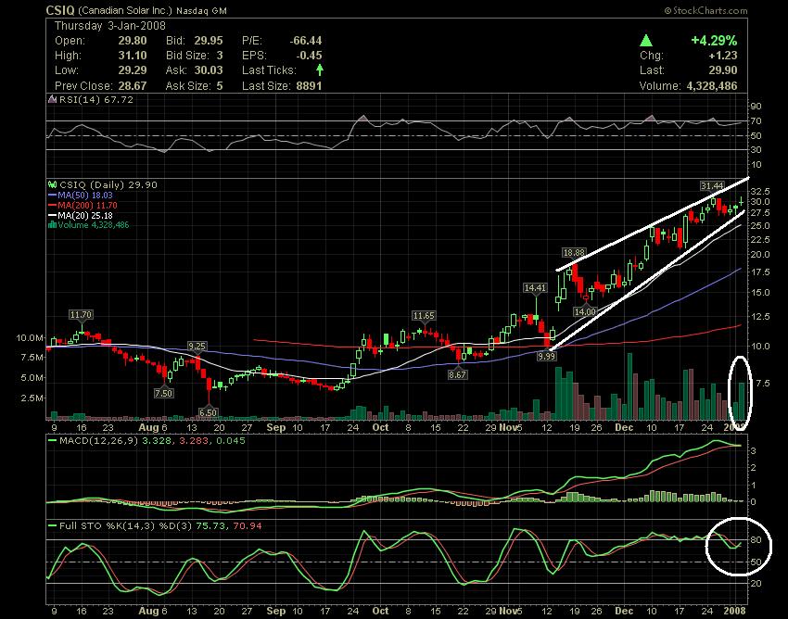This screenshot has height=619, width=788.
Task: Click the (Canadian Solar Inc.) company name
Action: coord(125,10)
